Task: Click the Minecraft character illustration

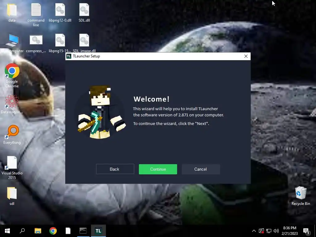Action: [x=101, y=112]
